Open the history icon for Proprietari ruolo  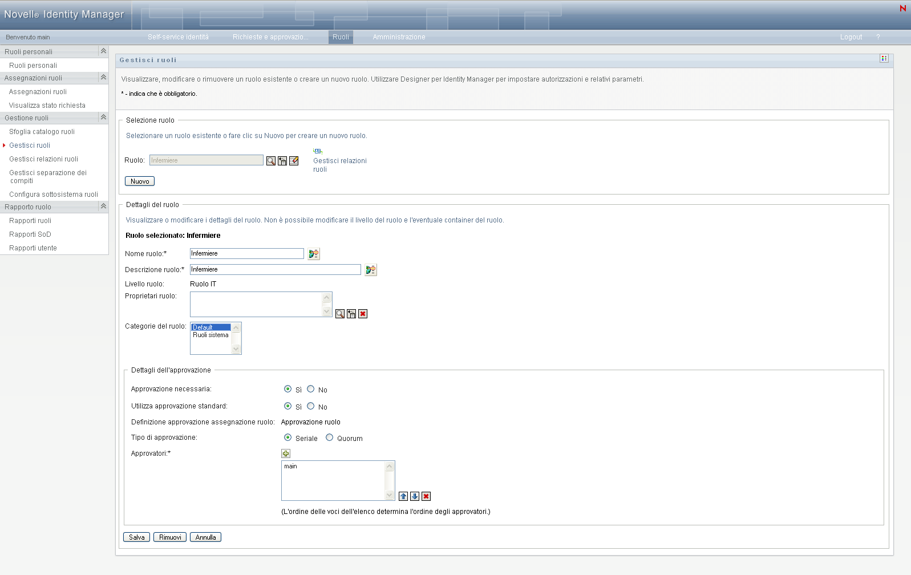click(351, 314)
